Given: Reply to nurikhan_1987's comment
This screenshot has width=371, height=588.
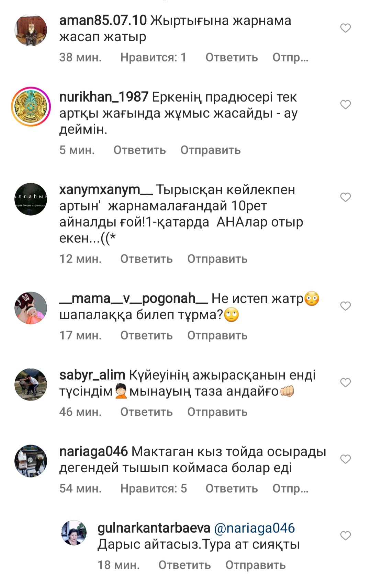Looking at the screenshot, I should tap(139, 150).
